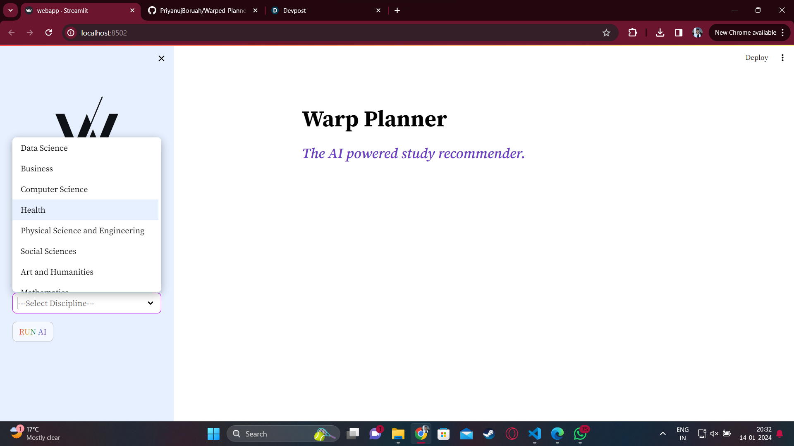Click the RUN AI button
The height and width of the screenshot is (446, 794).
coord(33,332)
